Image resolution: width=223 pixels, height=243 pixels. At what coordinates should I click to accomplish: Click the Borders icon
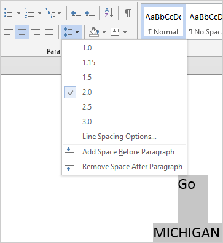pyautogui.click(x=115, y=32)
